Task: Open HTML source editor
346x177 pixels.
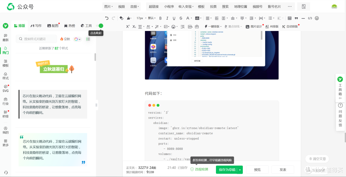Action: pos(190,27)
